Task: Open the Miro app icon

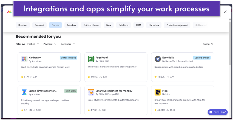Action: tap(158, 92)
